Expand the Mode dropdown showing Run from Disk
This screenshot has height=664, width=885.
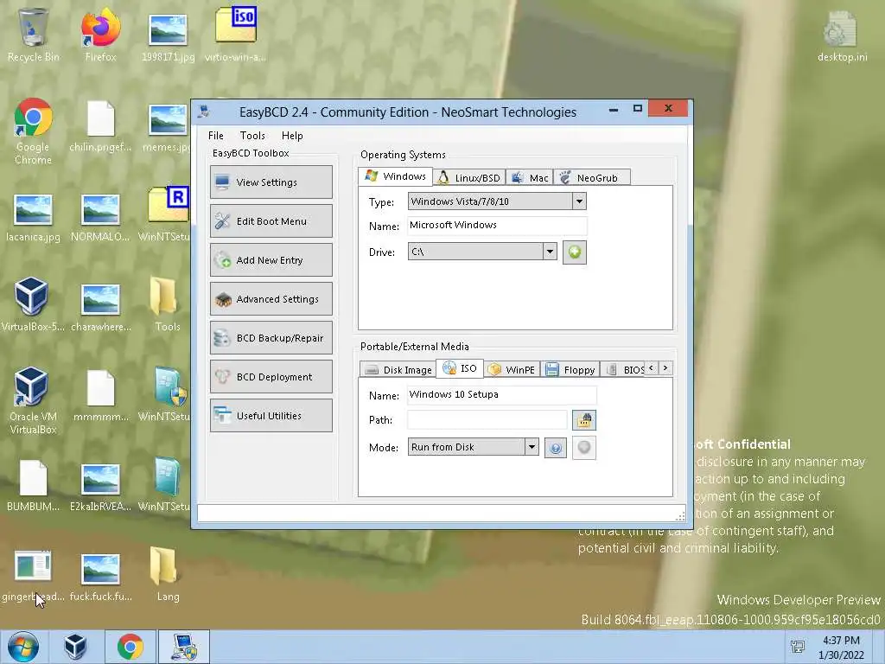(x=532, y=447)
